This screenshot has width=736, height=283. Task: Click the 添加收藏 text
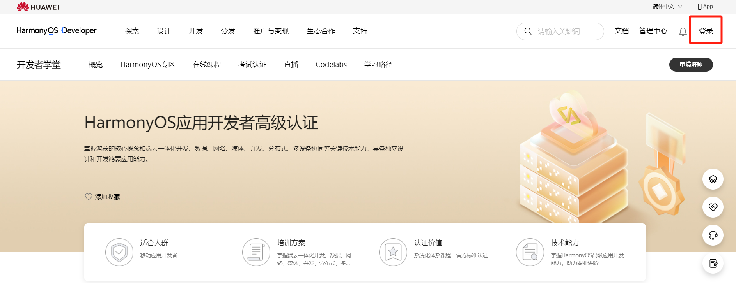click(x=107, y=197)
